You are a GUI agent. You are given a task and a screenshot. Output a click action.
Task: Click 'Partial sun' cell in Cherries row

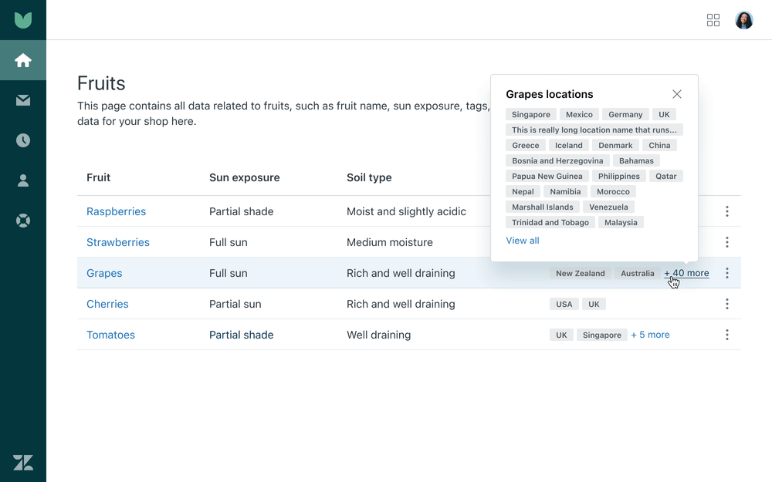(235, 304)
